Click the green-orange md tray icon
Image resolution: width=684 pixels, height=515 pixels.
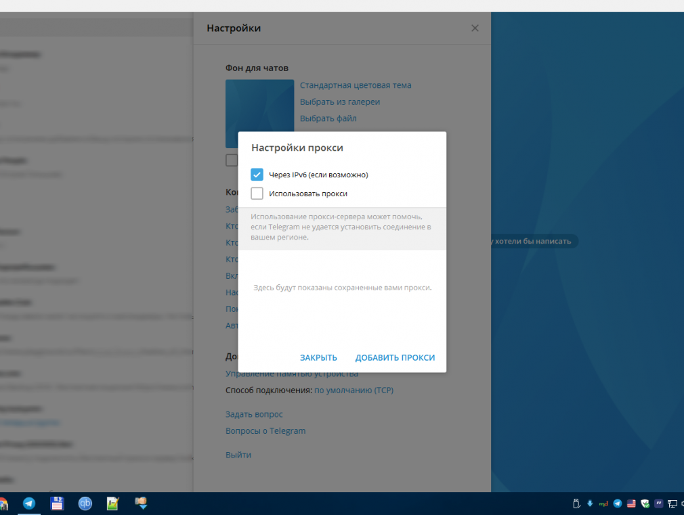click(603, 503)
